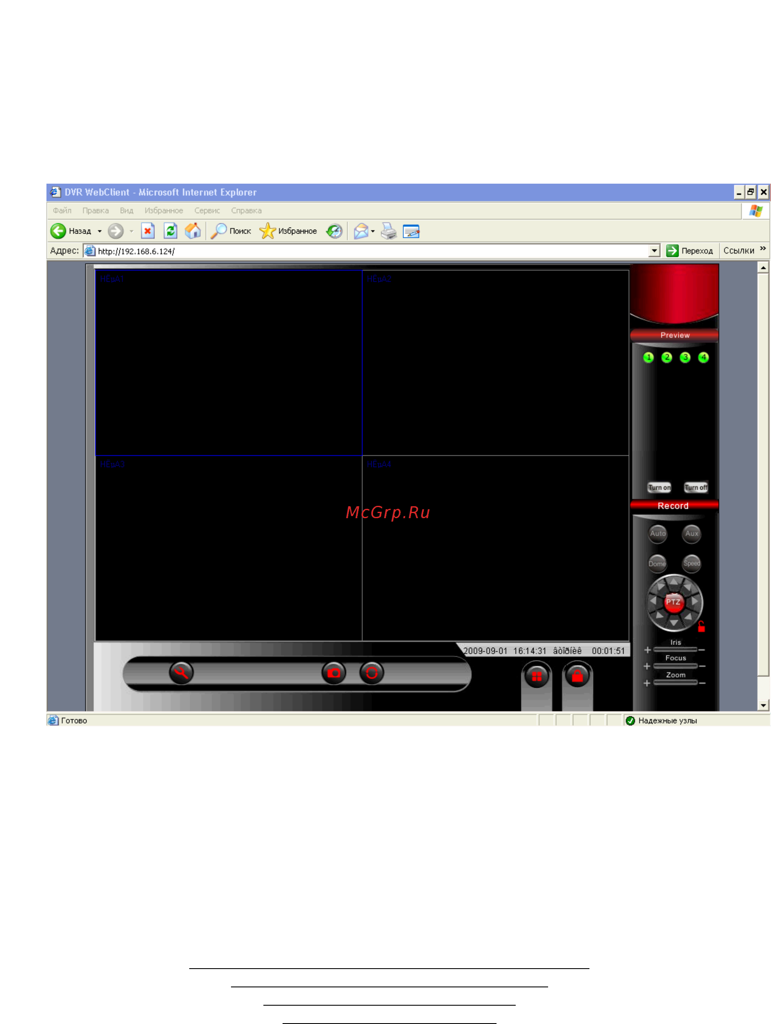
Task: Click the red padlock button beside grid icon
Action: tap(577, 676)
